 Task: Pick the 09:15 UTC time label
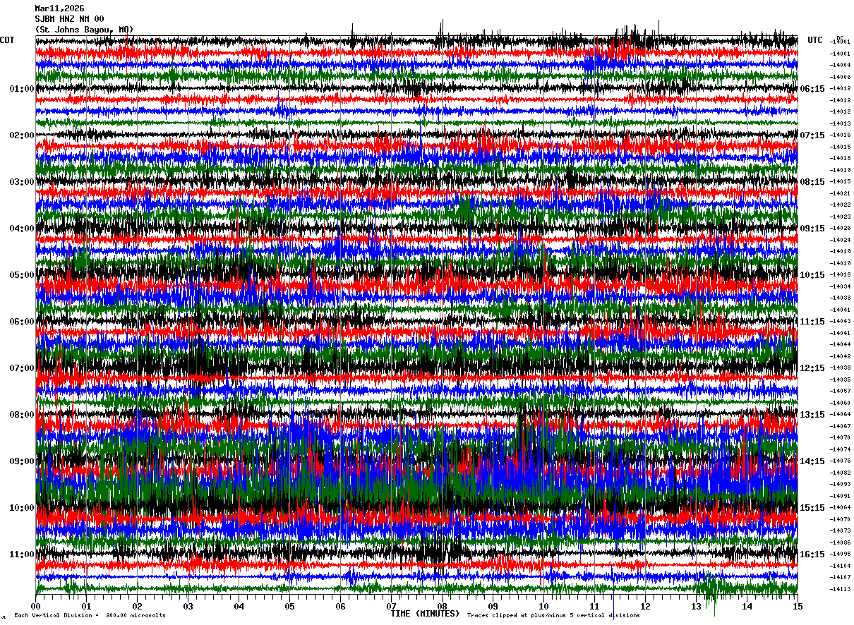[812, 229]
